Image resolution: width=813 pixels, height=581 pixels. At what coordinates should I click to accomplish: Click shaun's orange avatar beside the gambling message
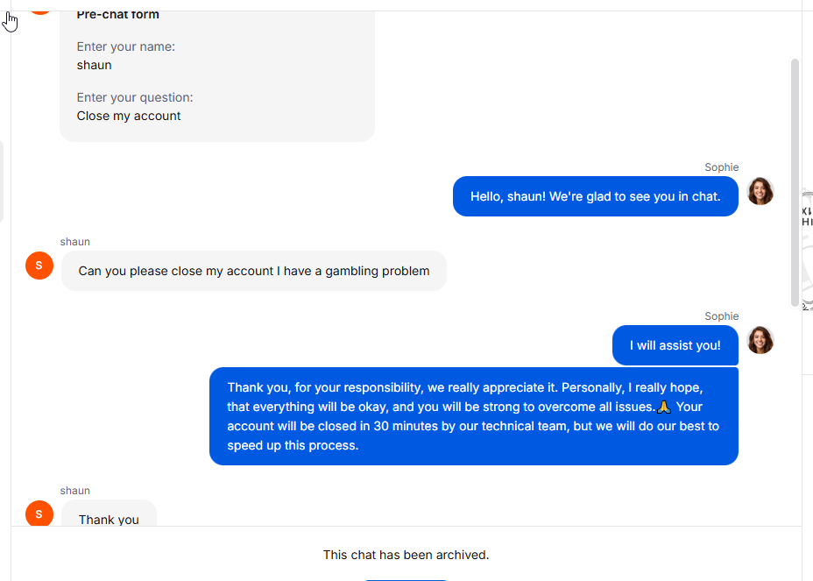39,265
